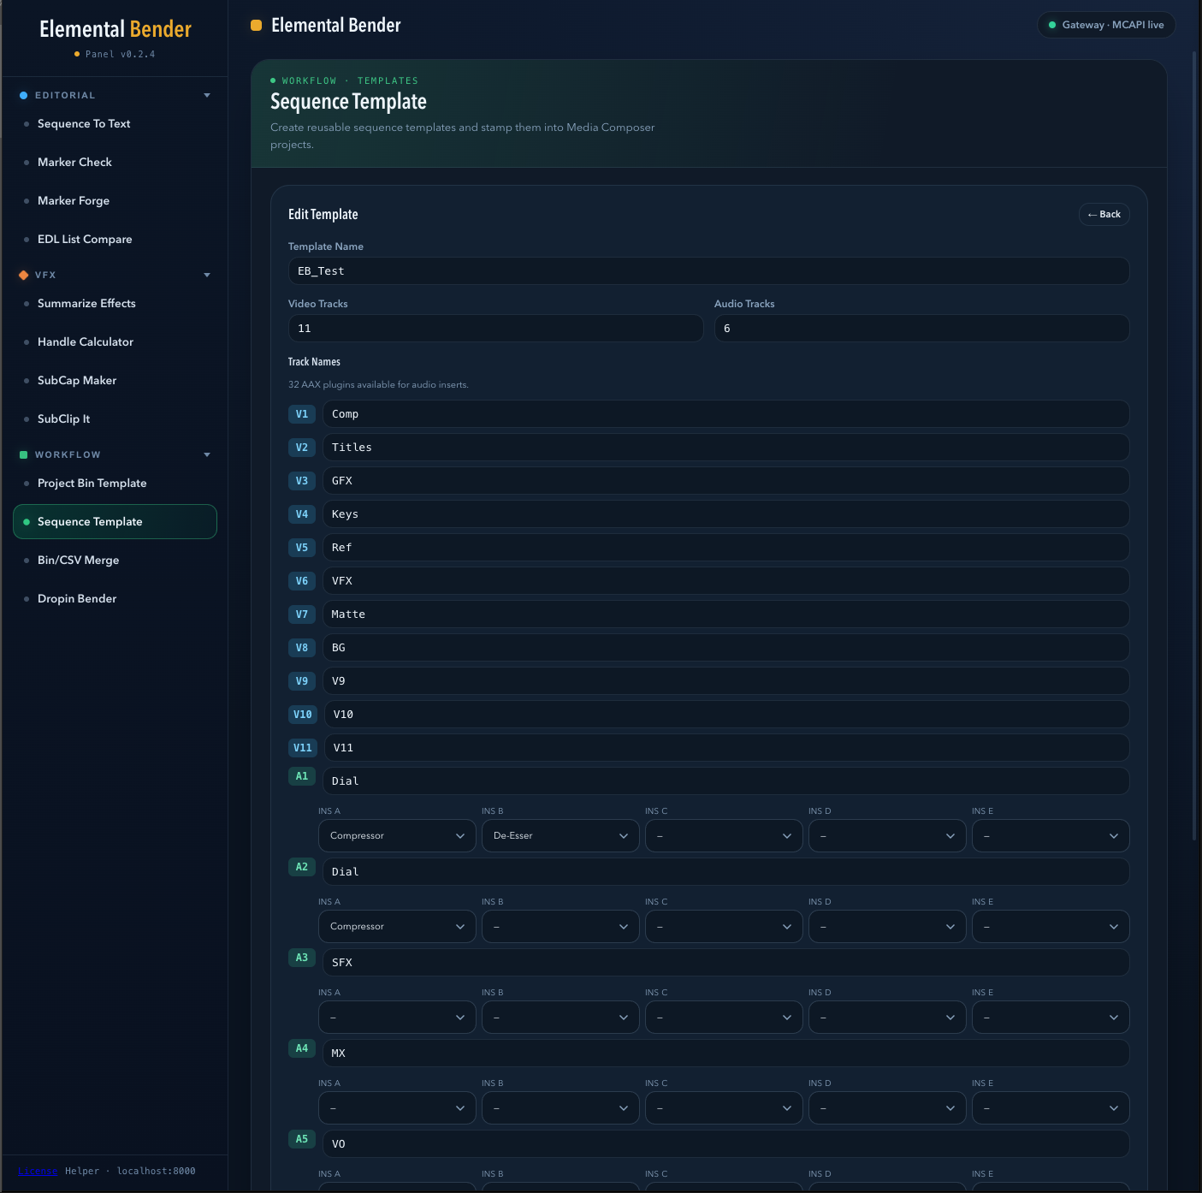This screenshot has width=1202, height=1193.
Task: Click the V11 track badge
Action: coord(303,748)
